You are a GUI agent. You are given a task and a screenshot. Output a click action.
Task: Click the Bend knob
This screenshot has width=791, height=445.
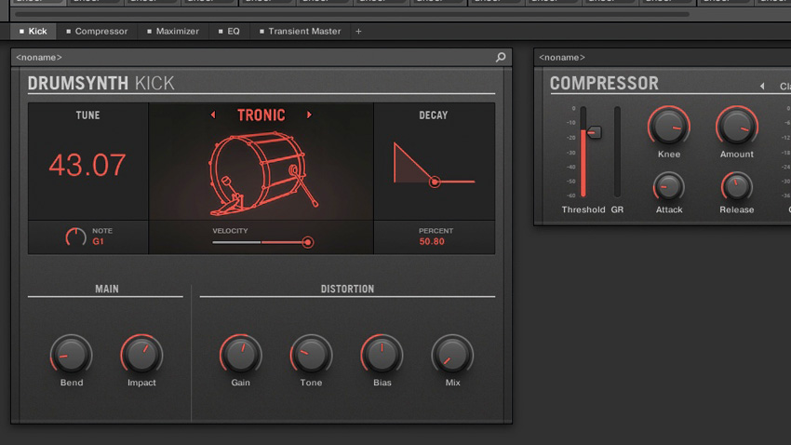(71, 355)
